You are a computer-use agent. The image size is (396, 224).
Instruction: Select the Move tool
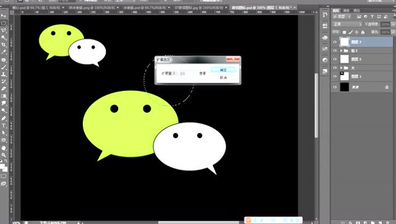pyautogui.click(x=4, y=15)
